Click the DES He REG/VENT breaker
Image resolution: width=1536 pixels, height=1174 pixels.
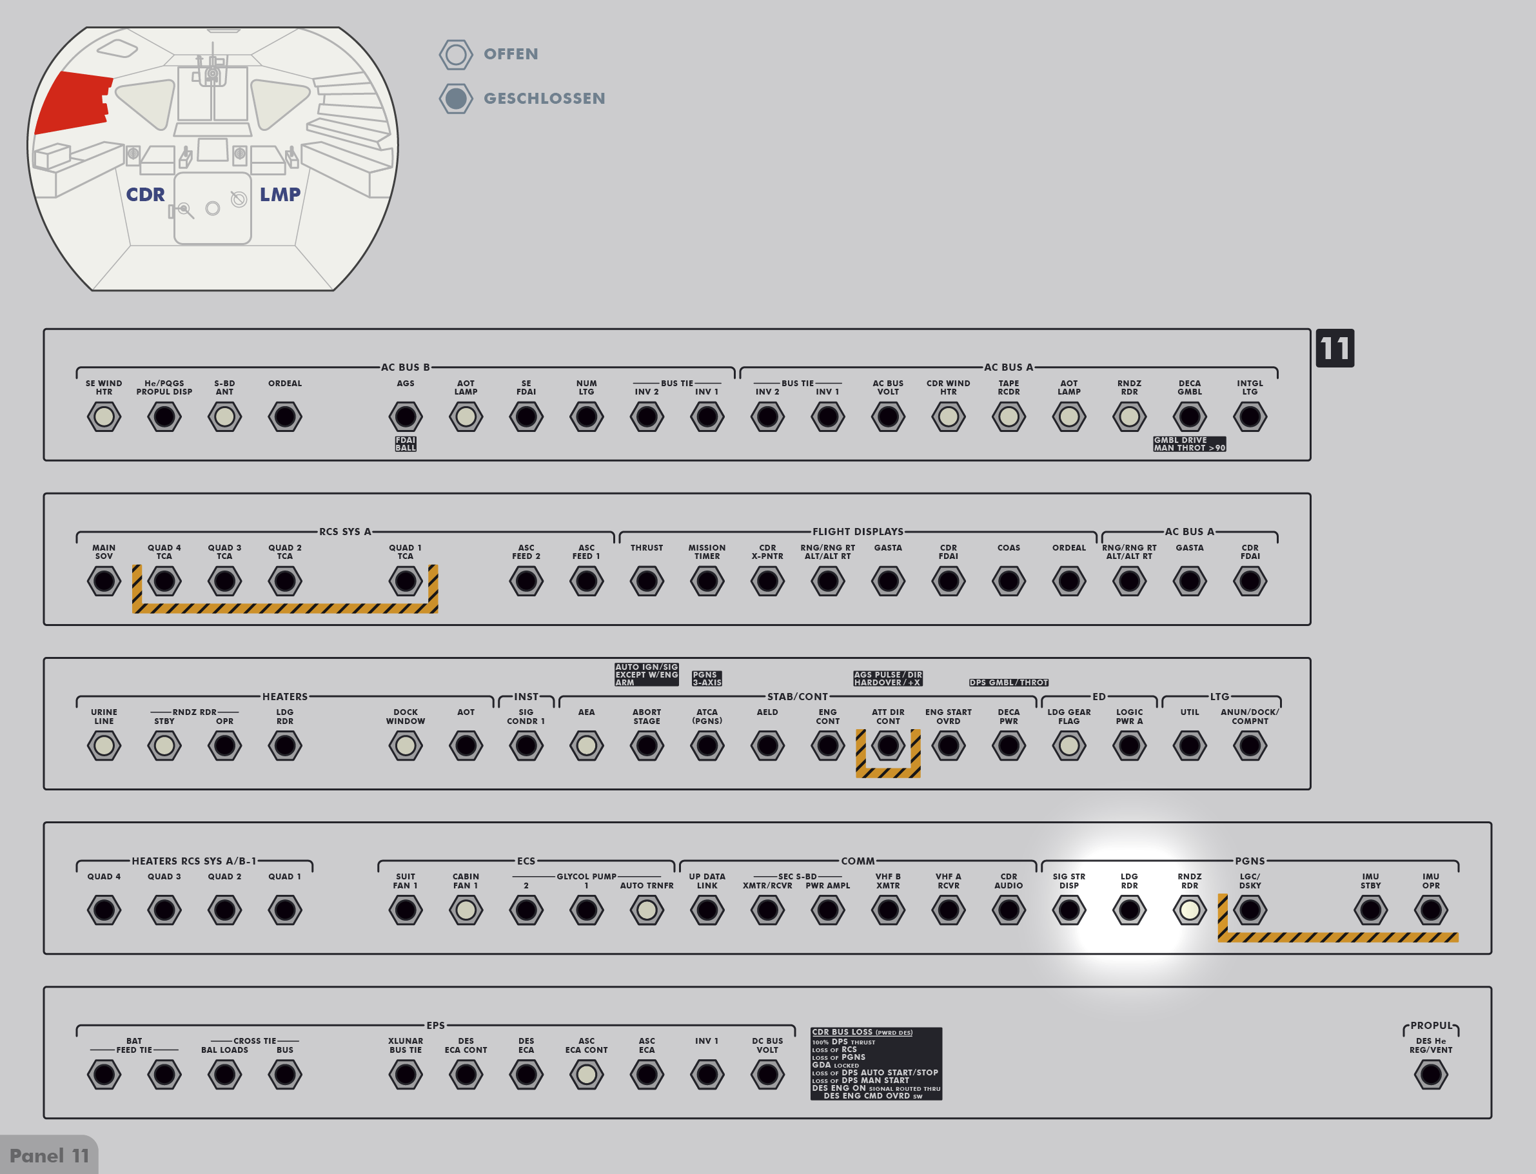pyautogui.click(x=1430, y=1075)
